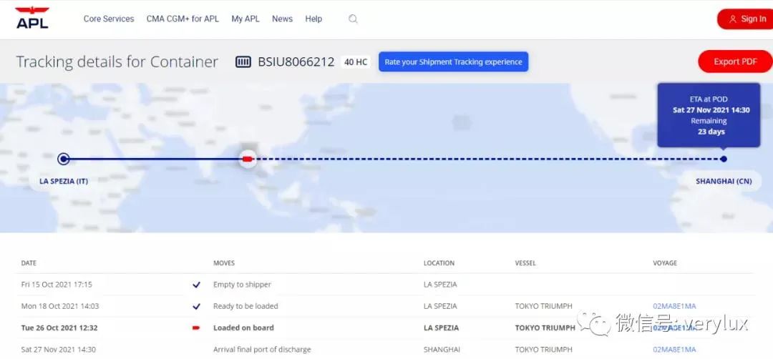773x359 pixels.
Task: Click the La Spezia origin marker
Action: pyautogui.click(x=63, y=159)
